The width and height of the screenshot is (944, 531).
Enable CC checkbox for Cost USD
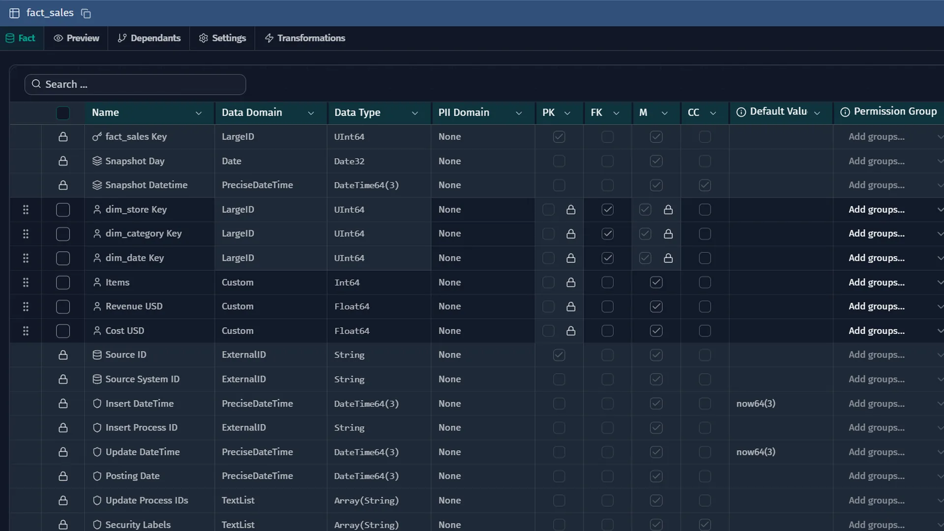click(x=705, y=331)
